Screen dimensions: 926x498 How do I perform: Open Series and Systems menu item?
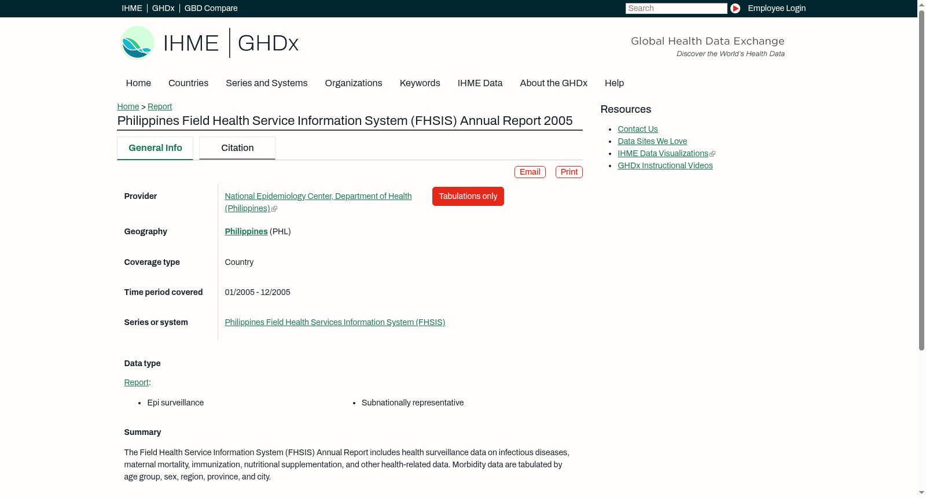click(267, 83)
